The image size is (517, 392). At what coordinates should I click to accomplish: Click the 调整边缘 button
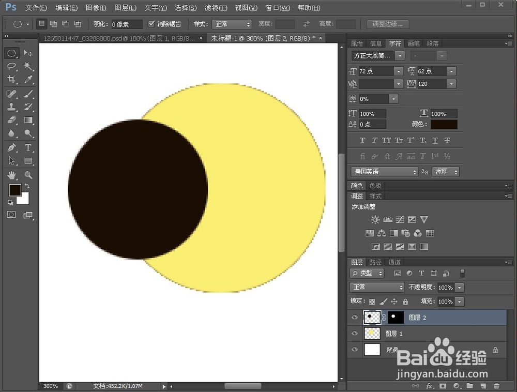[x=388, y=24]
